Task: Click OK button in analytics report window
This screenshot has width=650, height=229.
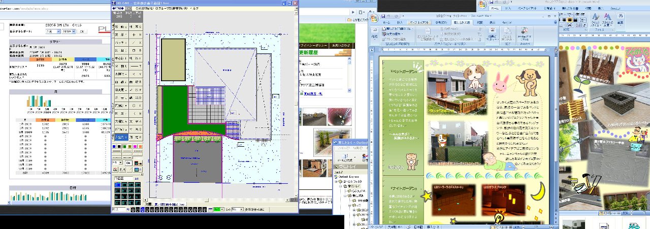Action: (x=82, y=31)
